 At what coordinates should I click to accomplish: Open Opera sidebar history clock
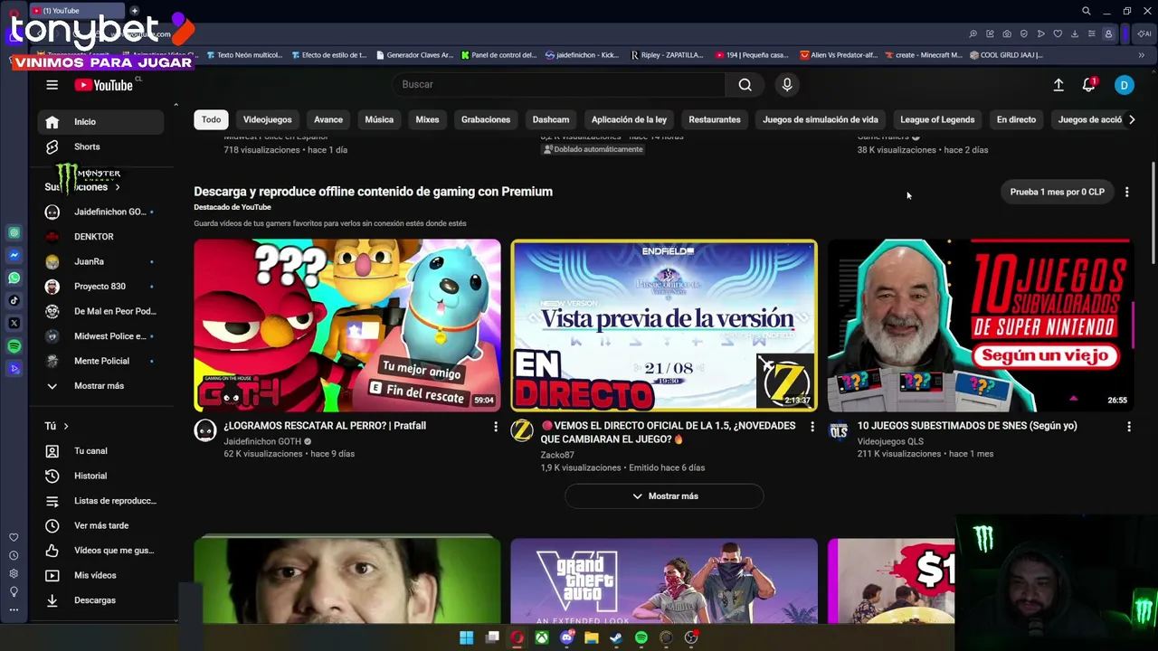click(x=14, y=555)
